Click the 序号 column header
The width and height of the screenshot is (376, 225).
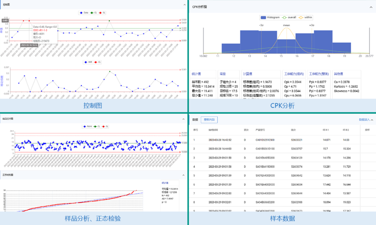point(196,130)
